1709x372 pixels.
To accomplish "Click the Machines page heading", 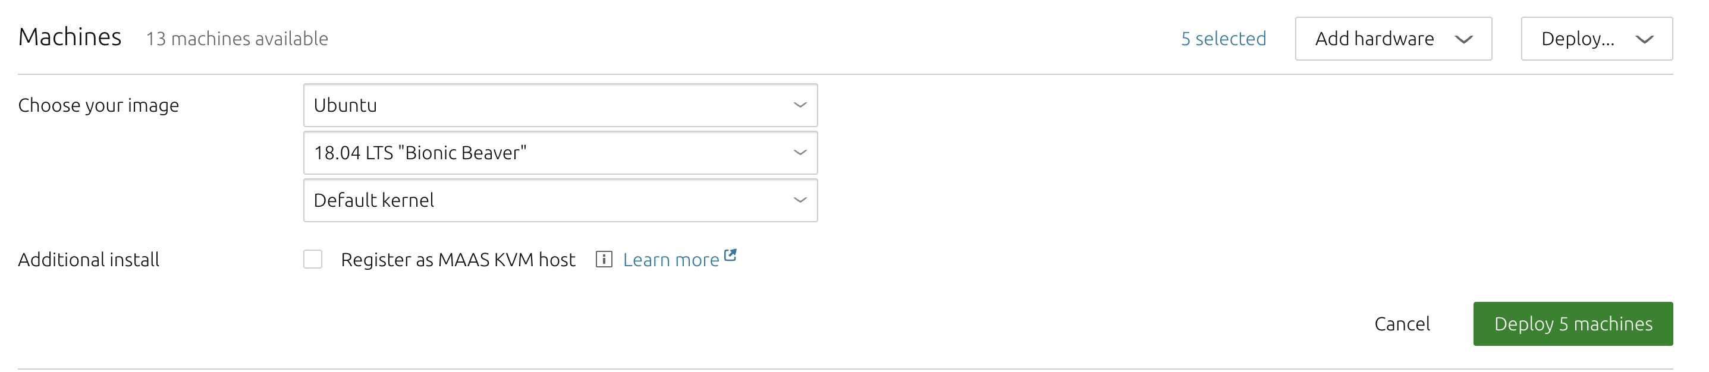I will click(x=70, y=37).
